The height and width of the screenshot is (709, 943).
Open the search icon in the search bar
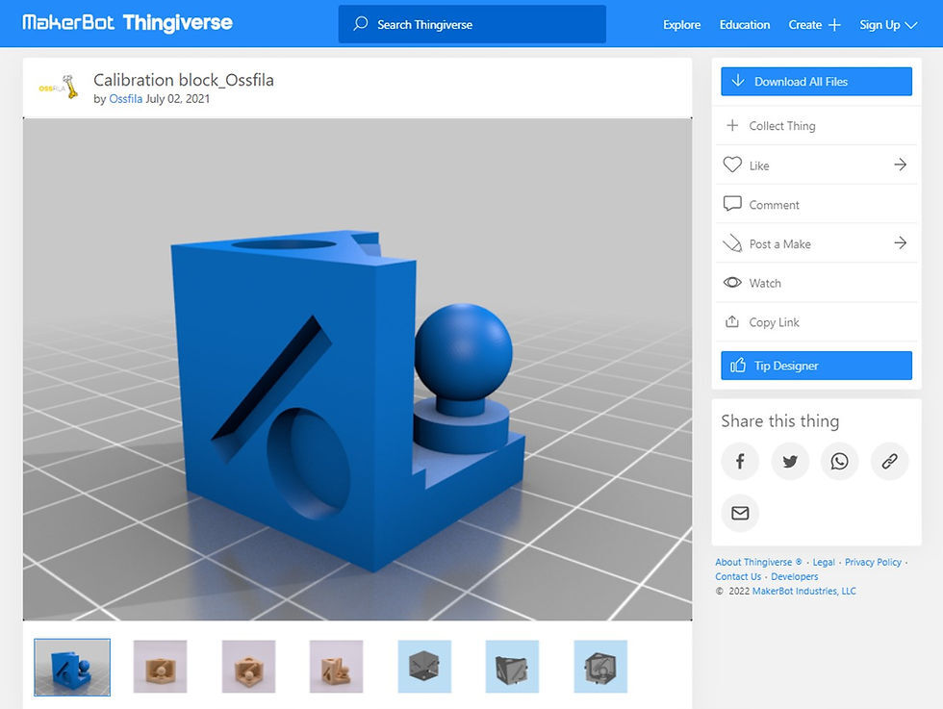tap(361, 24)
